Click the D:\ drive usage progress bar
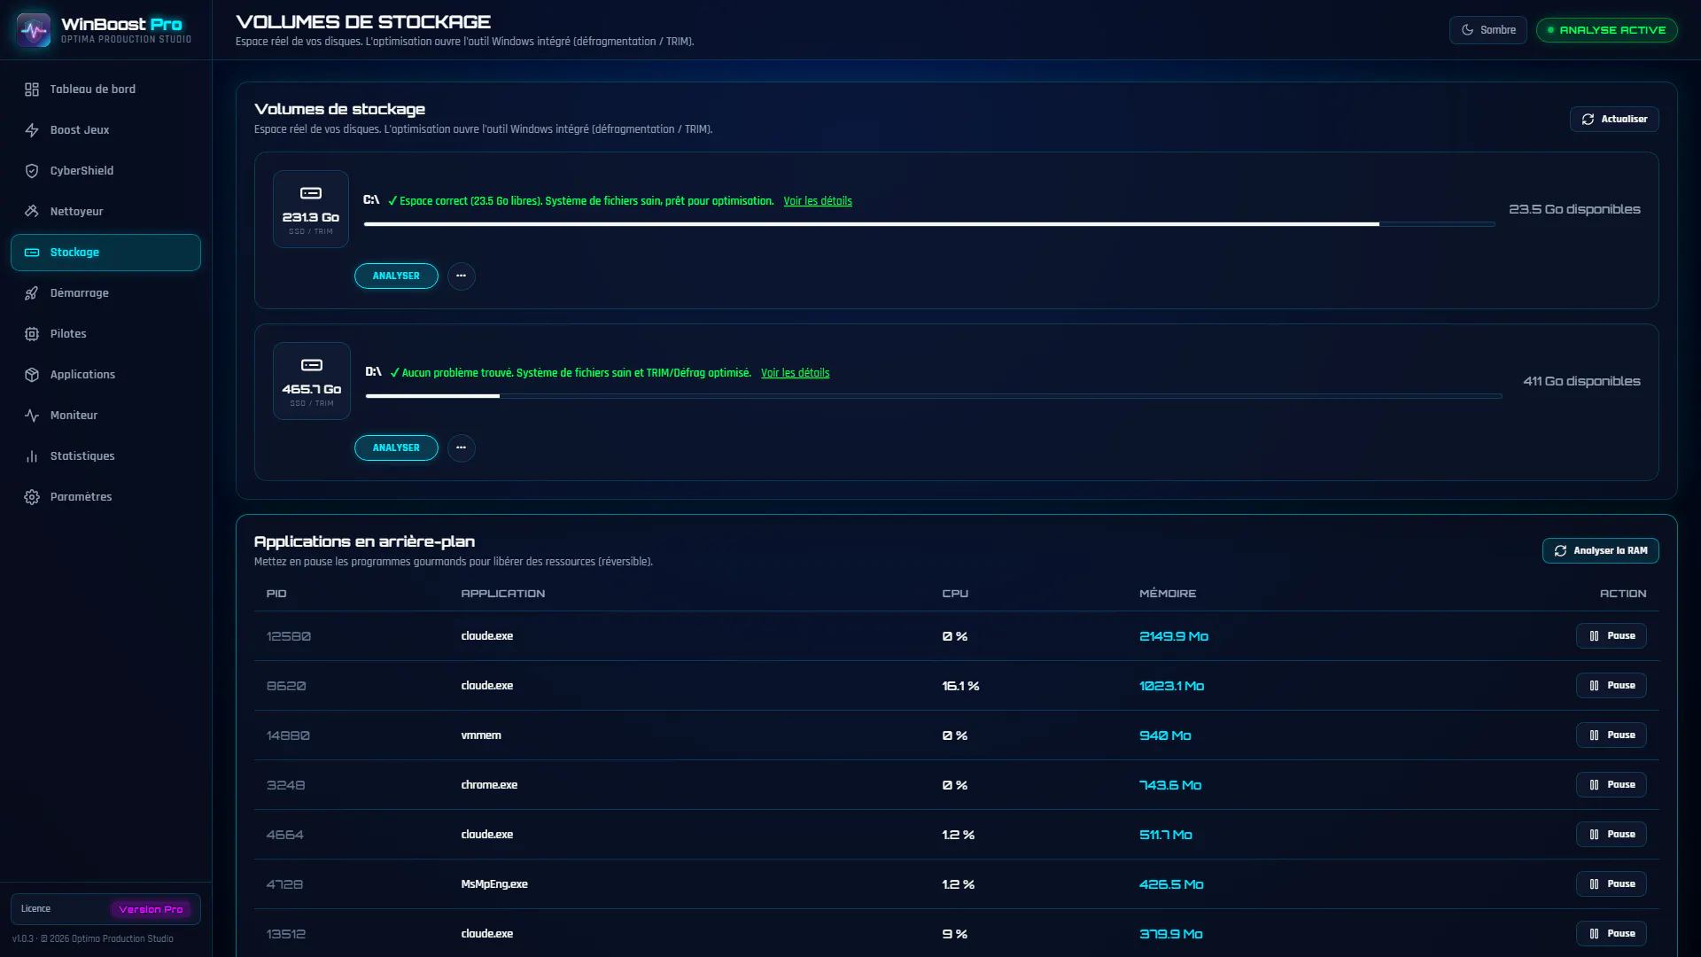 [x=934, y=396]
